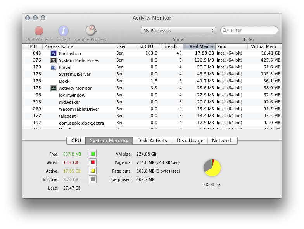This screenshot has height=229, width=304.
Task: Click the green Free memory color swatch
Action: click(93, 154)
